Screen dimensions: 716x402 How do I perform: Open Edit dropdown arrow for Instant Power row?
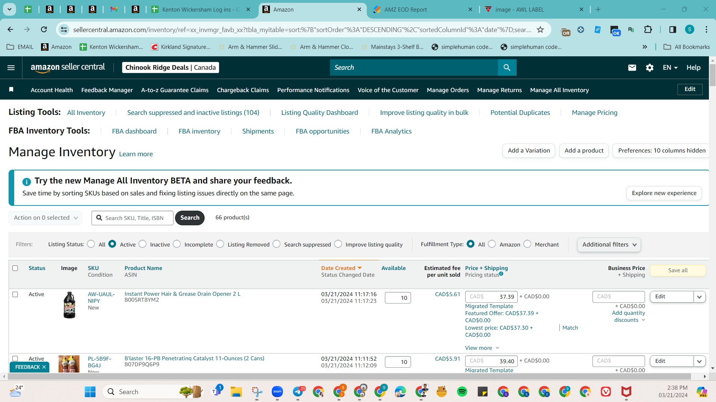point(699,297)
